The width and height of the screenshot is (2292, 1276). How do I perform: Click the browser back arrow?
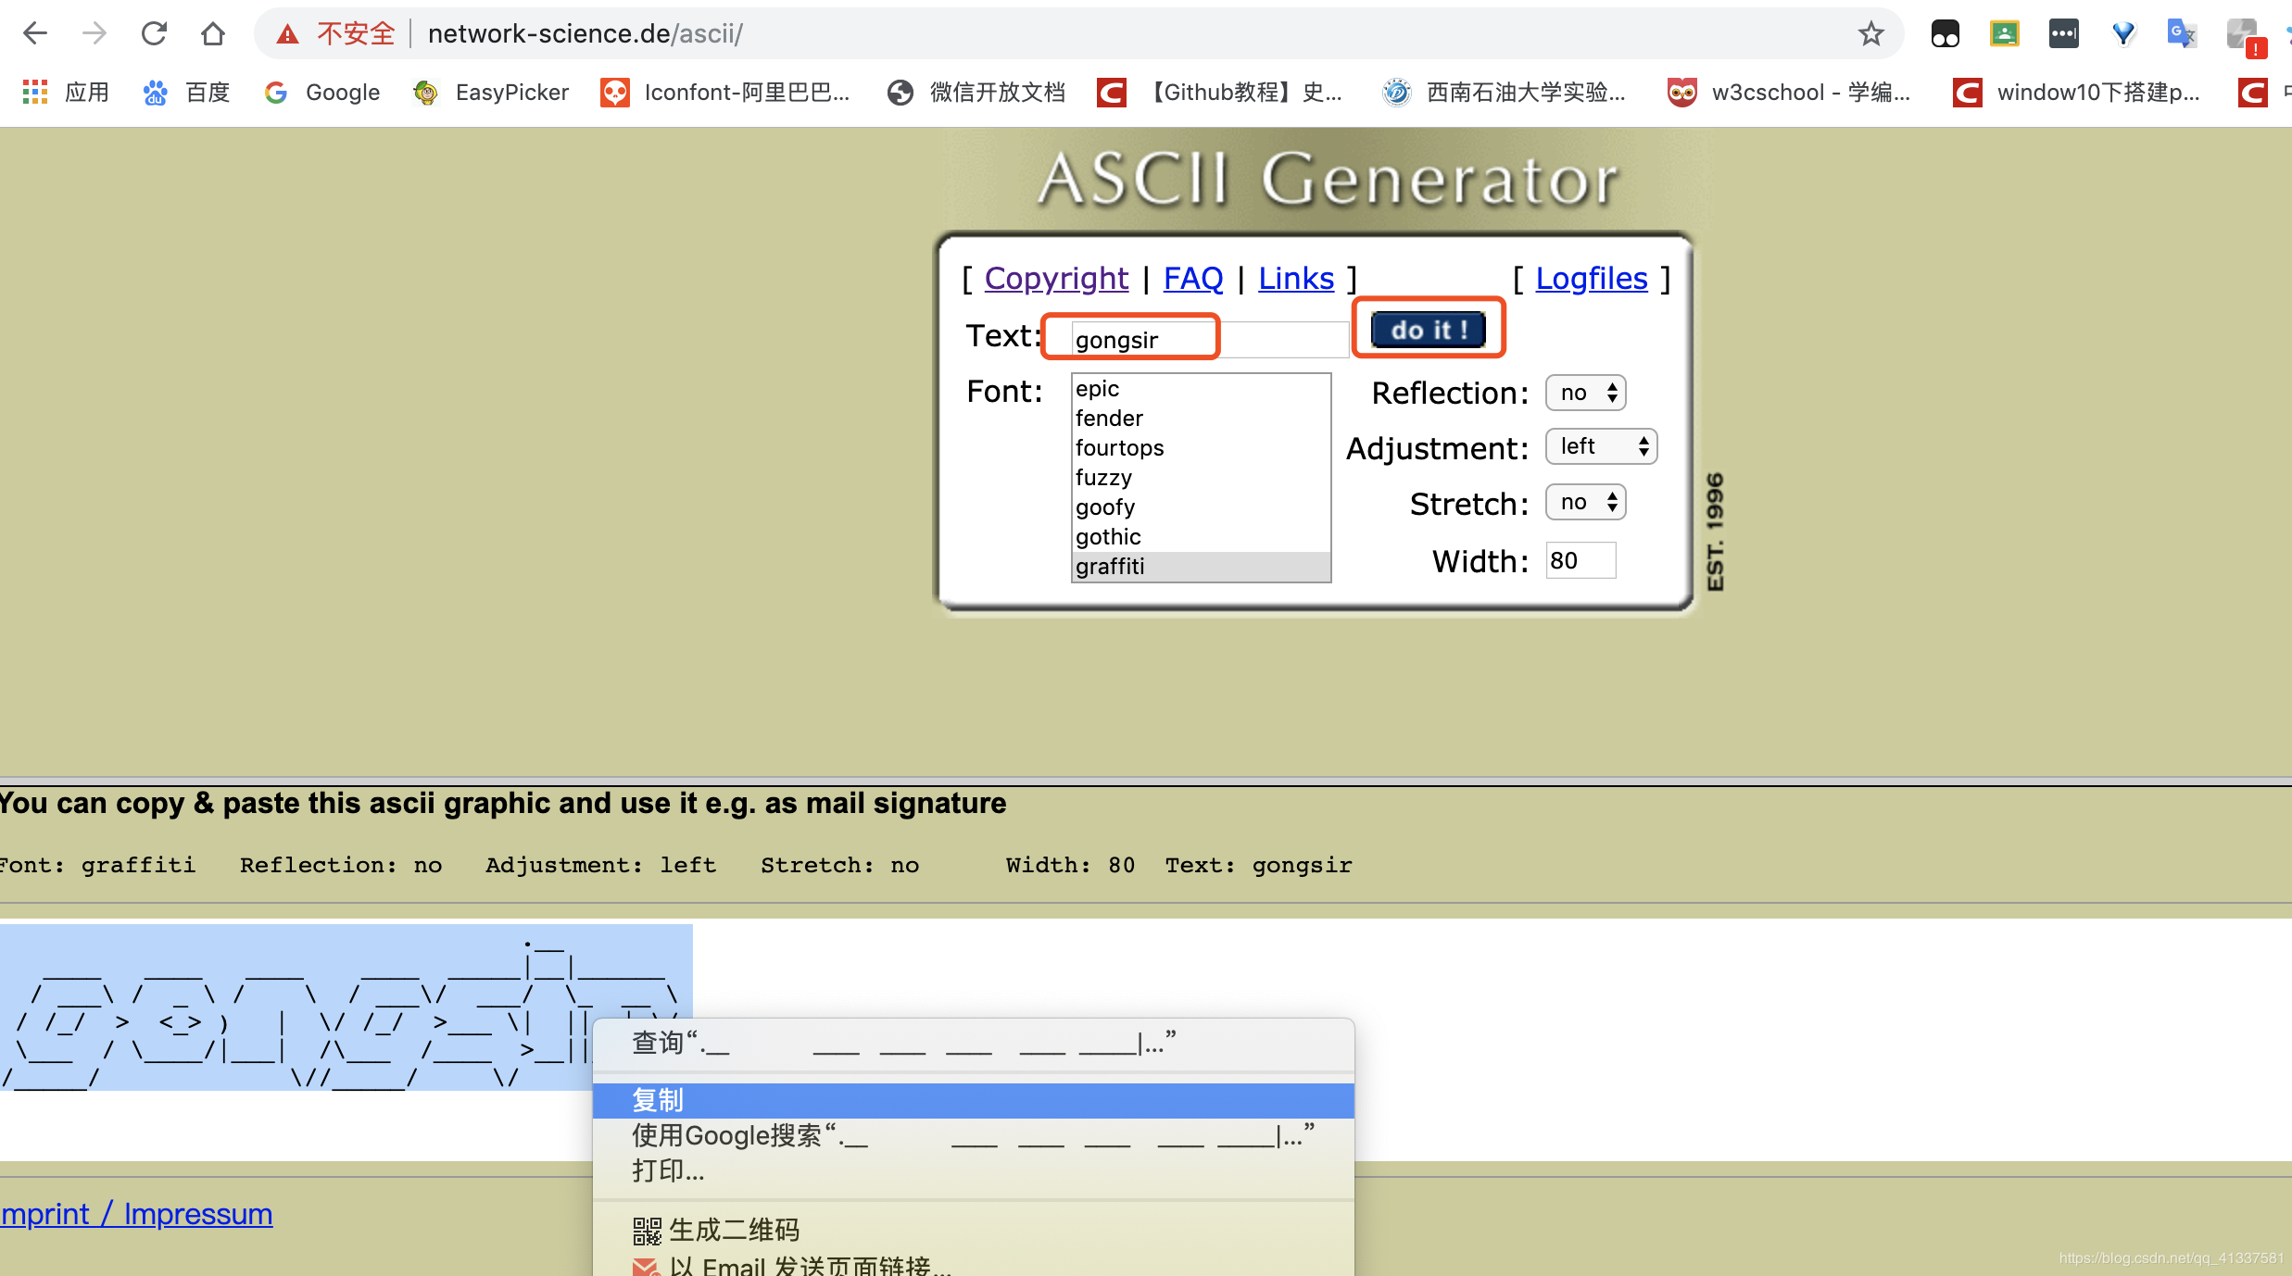tap(35, 34)
